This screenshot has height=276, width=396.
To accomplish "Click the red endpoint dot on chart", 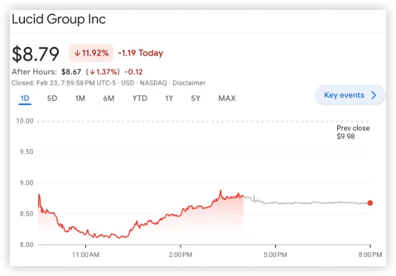I will point(370,203).
